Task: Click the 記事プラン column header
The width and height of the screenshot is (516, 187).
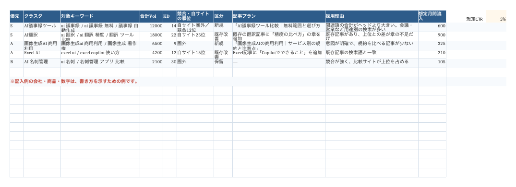Action: pyautogui.click(x=279, y=16)
